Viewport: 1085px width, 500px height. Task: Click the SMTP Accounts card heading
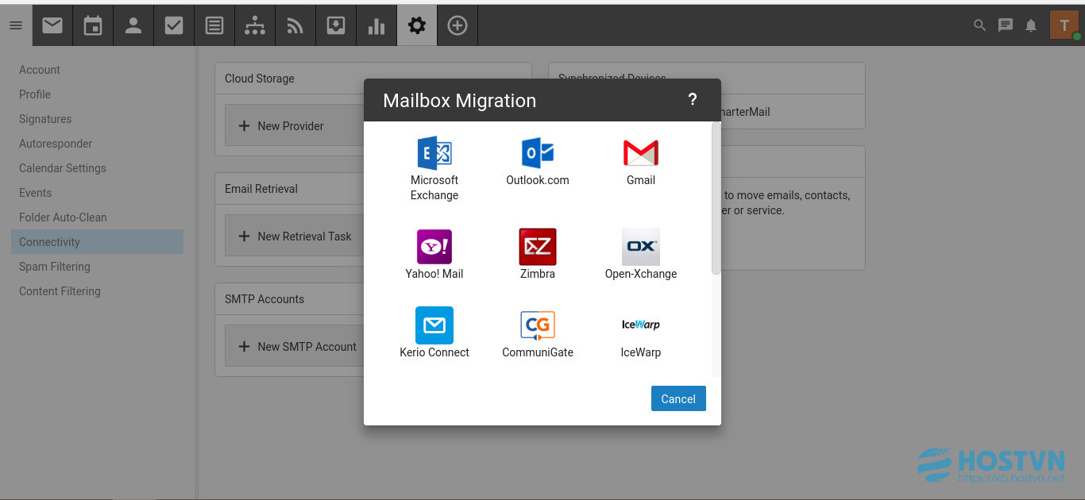(264, 299)
